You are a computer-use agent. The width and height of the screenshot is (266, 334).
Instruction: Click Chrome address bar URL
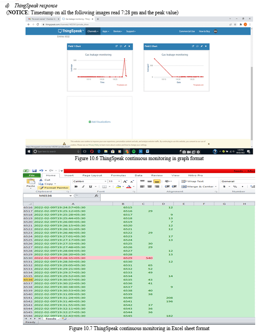pos(67,25)
